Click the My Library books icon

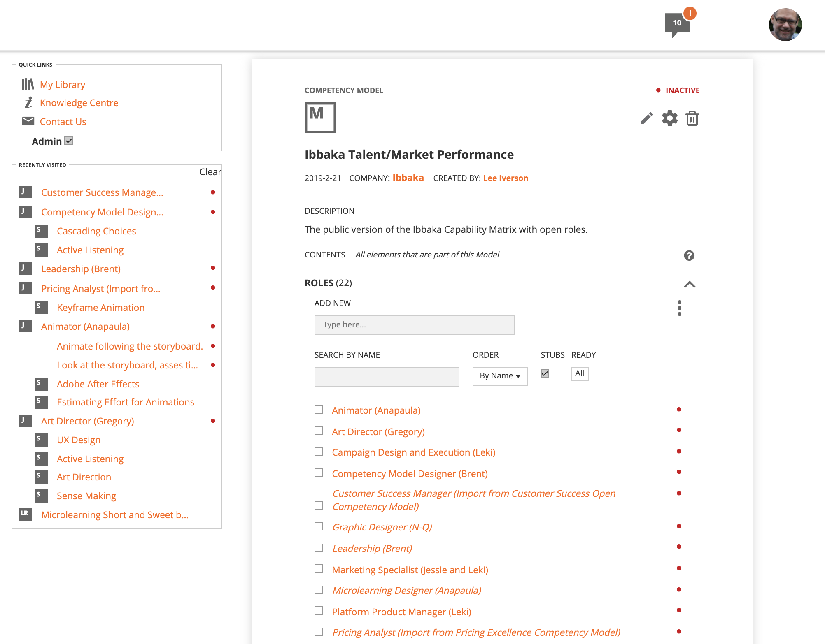point(28,84)
